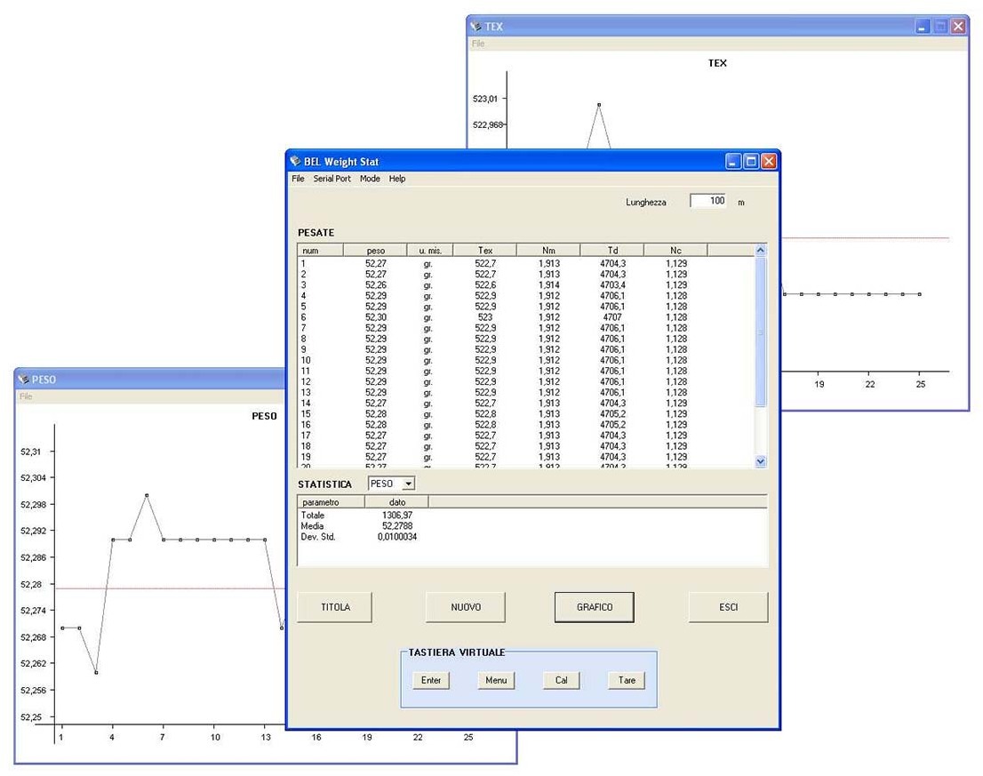Click the Cal virtual keyboard button

[561, 680]
